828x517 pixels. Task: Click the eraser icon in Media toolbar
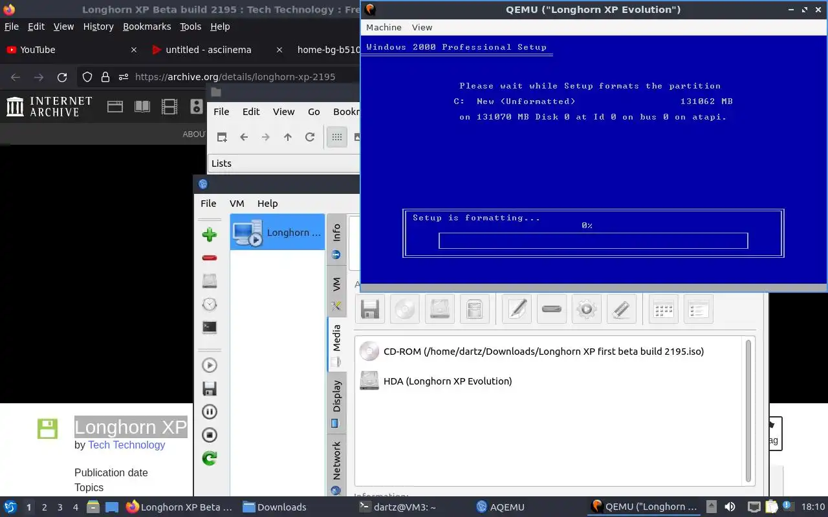[622, 309]
